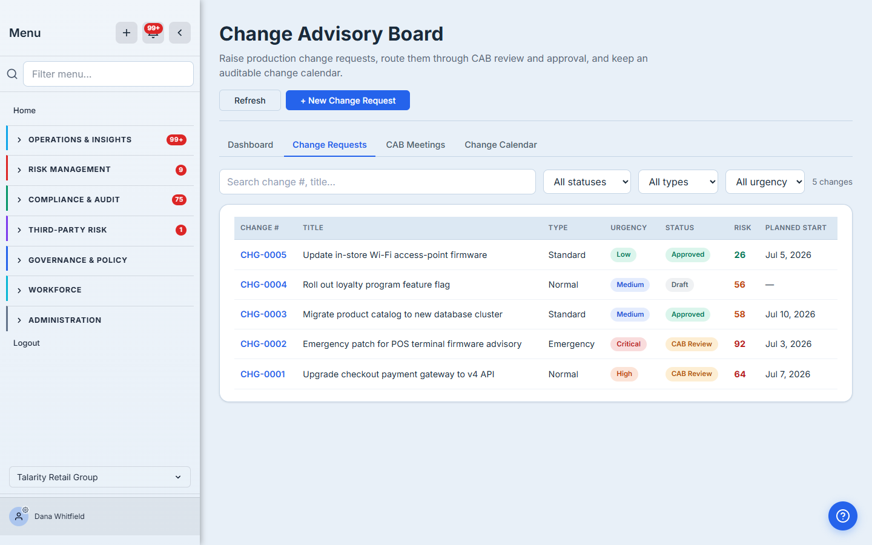This screenshot has height=545, width=872.
Task: Click the 1 badge on Third-Party Risk
Action: click(181, 230)
